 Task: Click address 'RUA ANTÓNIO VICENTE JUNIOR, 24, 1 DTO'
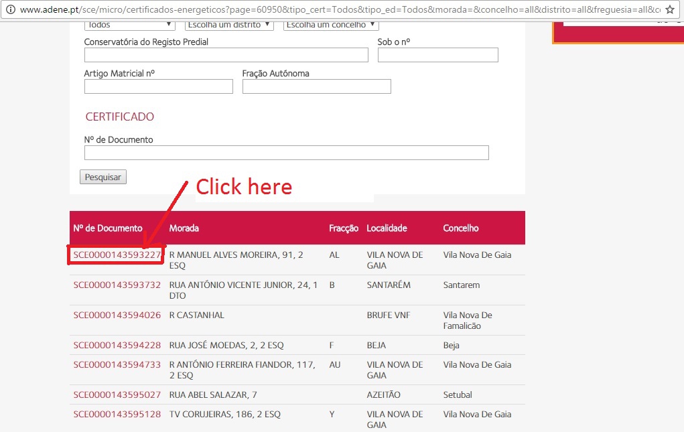pyautogui.click(x=243, y=290)
